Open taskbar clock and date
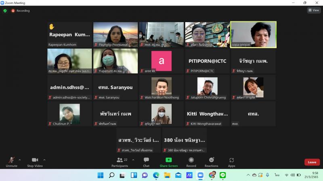The width and height of the screenshot is (323, 181). tap(311, 175)
